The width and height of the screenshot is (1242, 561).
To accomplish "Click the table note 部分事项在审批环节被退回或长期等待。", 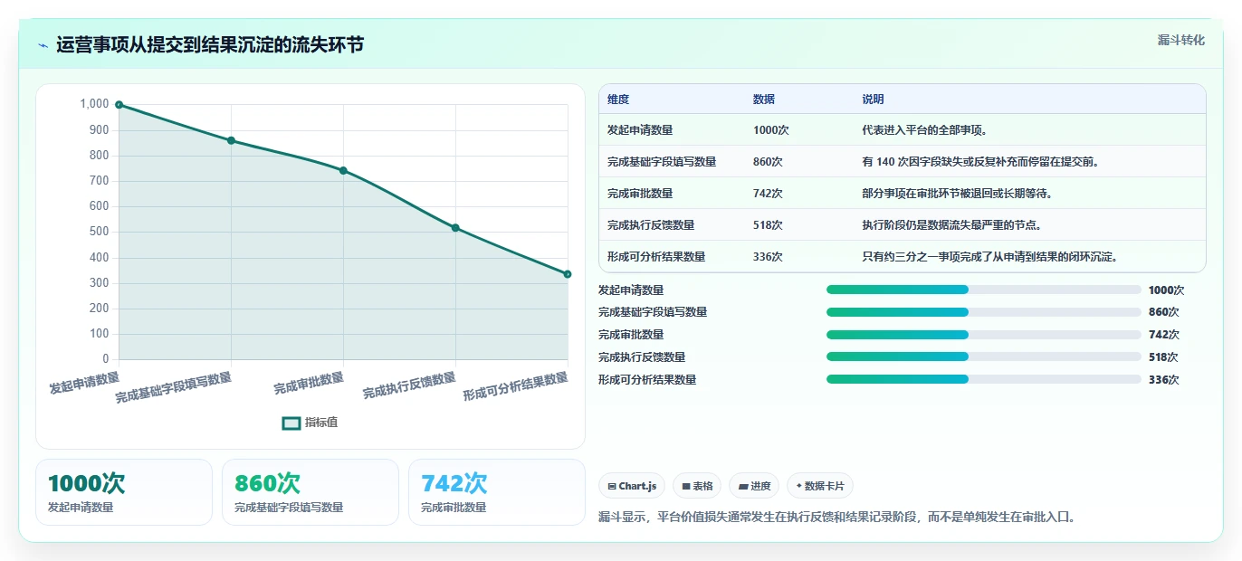I will click(x=958, y=194).
